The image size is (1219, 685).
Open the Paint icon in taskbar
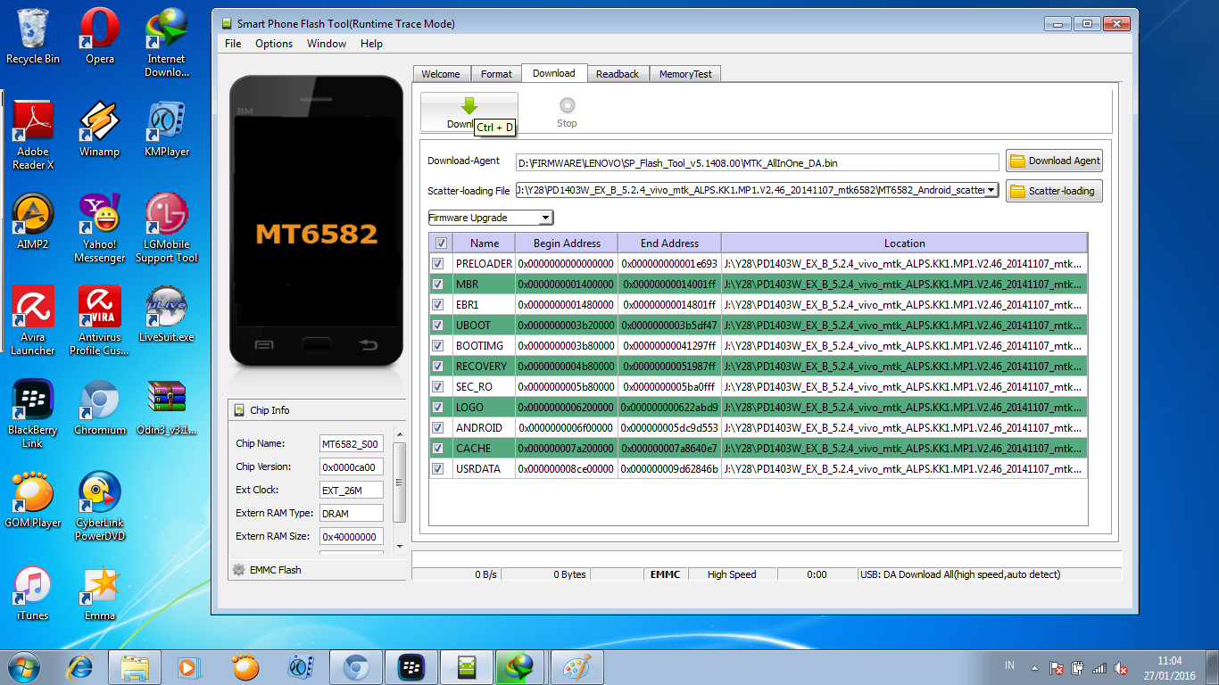(577, 667)
